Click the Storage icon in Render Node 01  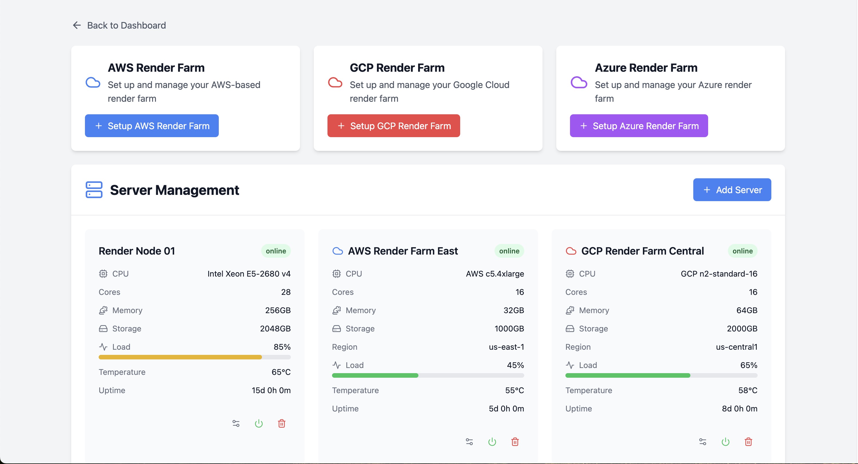[x=103, y=329]
